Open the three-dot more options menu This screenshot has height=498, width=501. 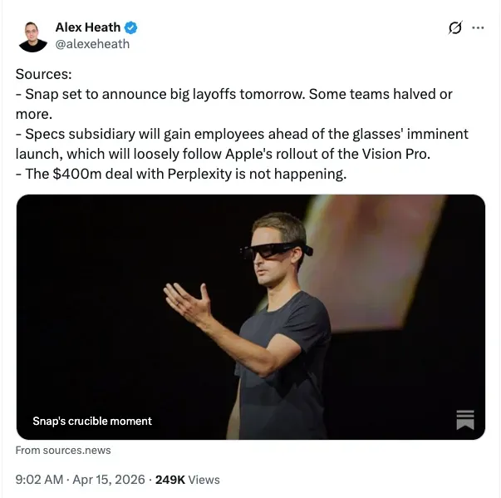tap(478, 27)
